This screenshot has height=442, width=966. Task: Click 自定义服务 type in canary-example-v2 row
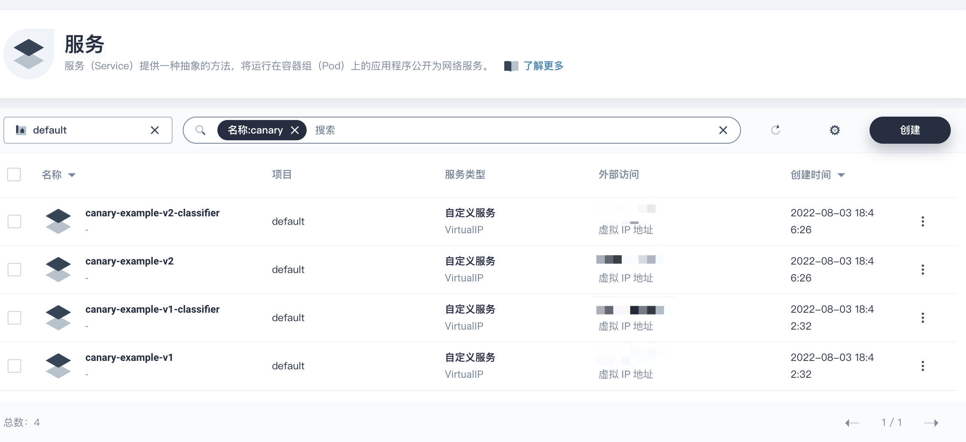470,261
